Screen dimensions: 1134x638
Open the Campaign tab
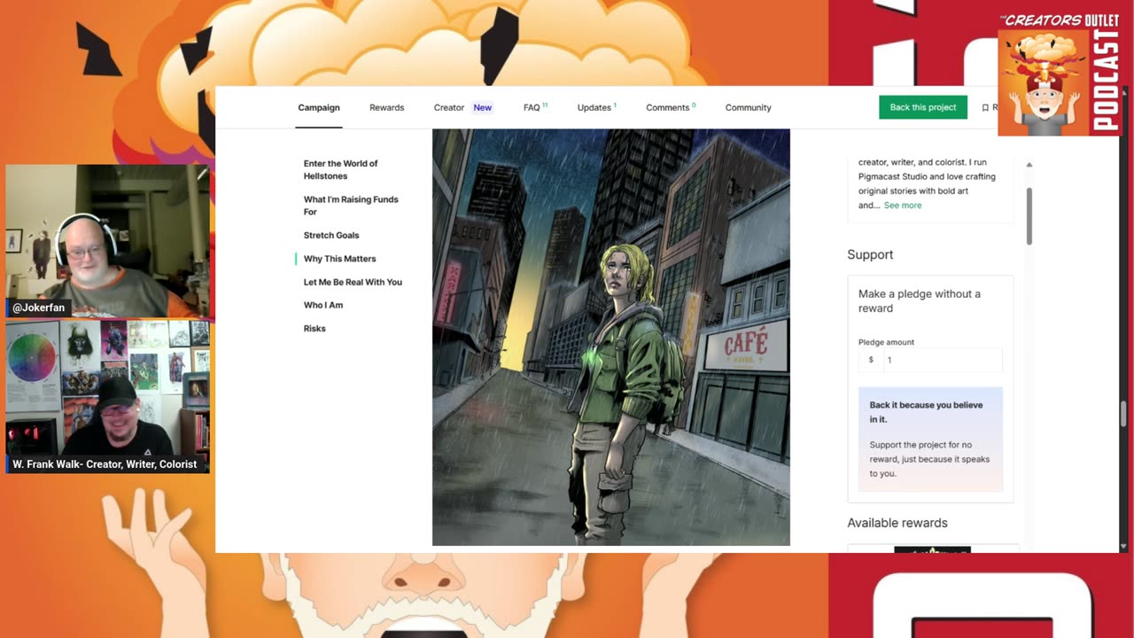(319, 107)
